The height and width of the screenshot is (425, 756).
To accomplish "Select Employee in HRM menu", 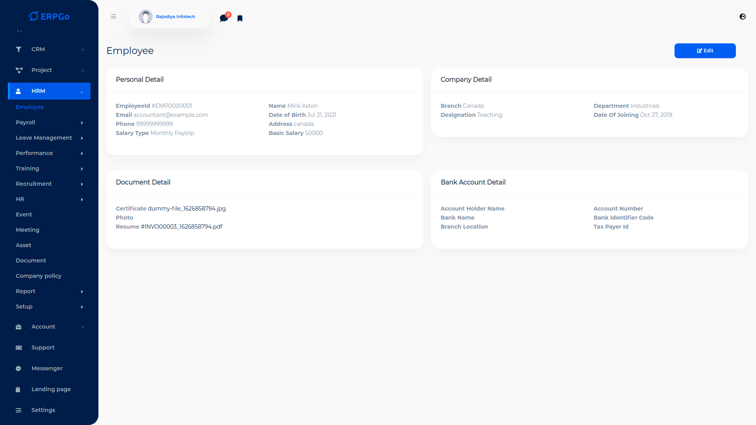I will [30, 107].
